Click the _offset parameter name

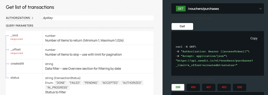point(15,49)
